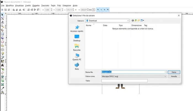Select the Mesh gradient tool
The height and width of the screenshot is (111, 193).
[x=2, y=85]
